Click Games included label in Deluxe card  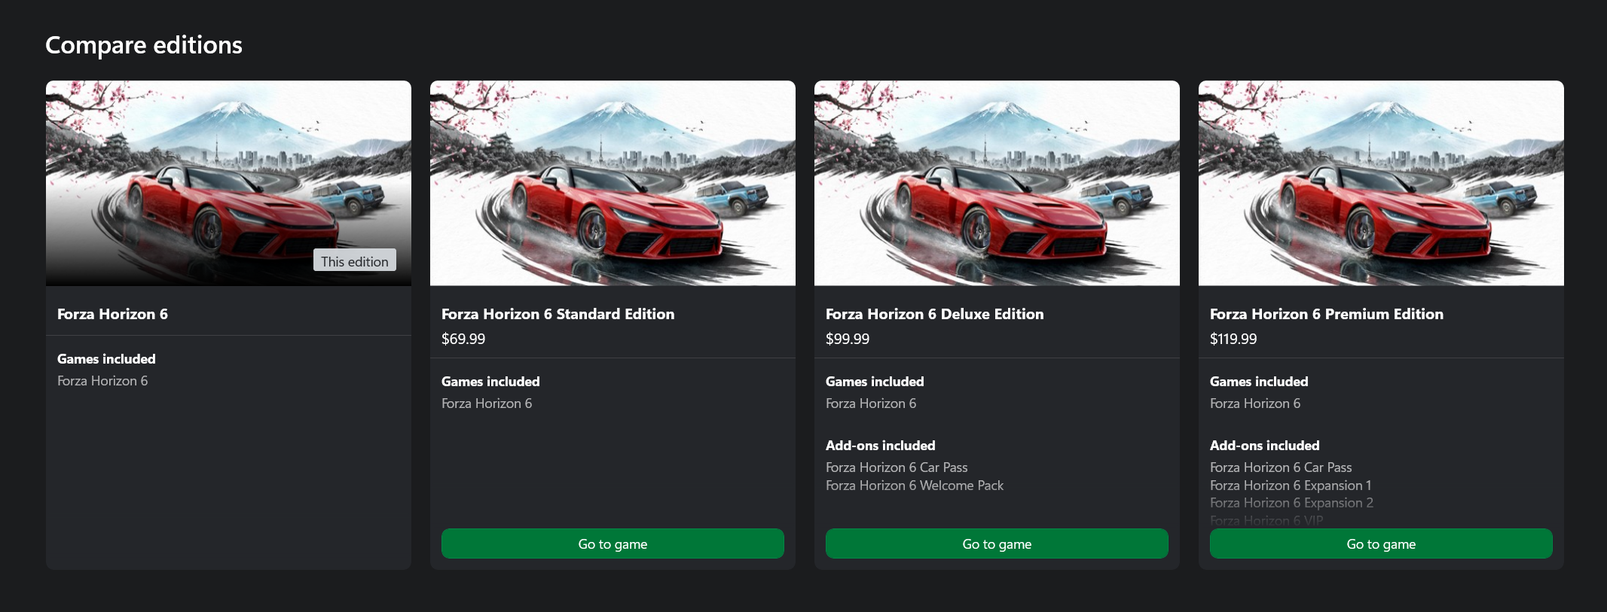(875, 382)
